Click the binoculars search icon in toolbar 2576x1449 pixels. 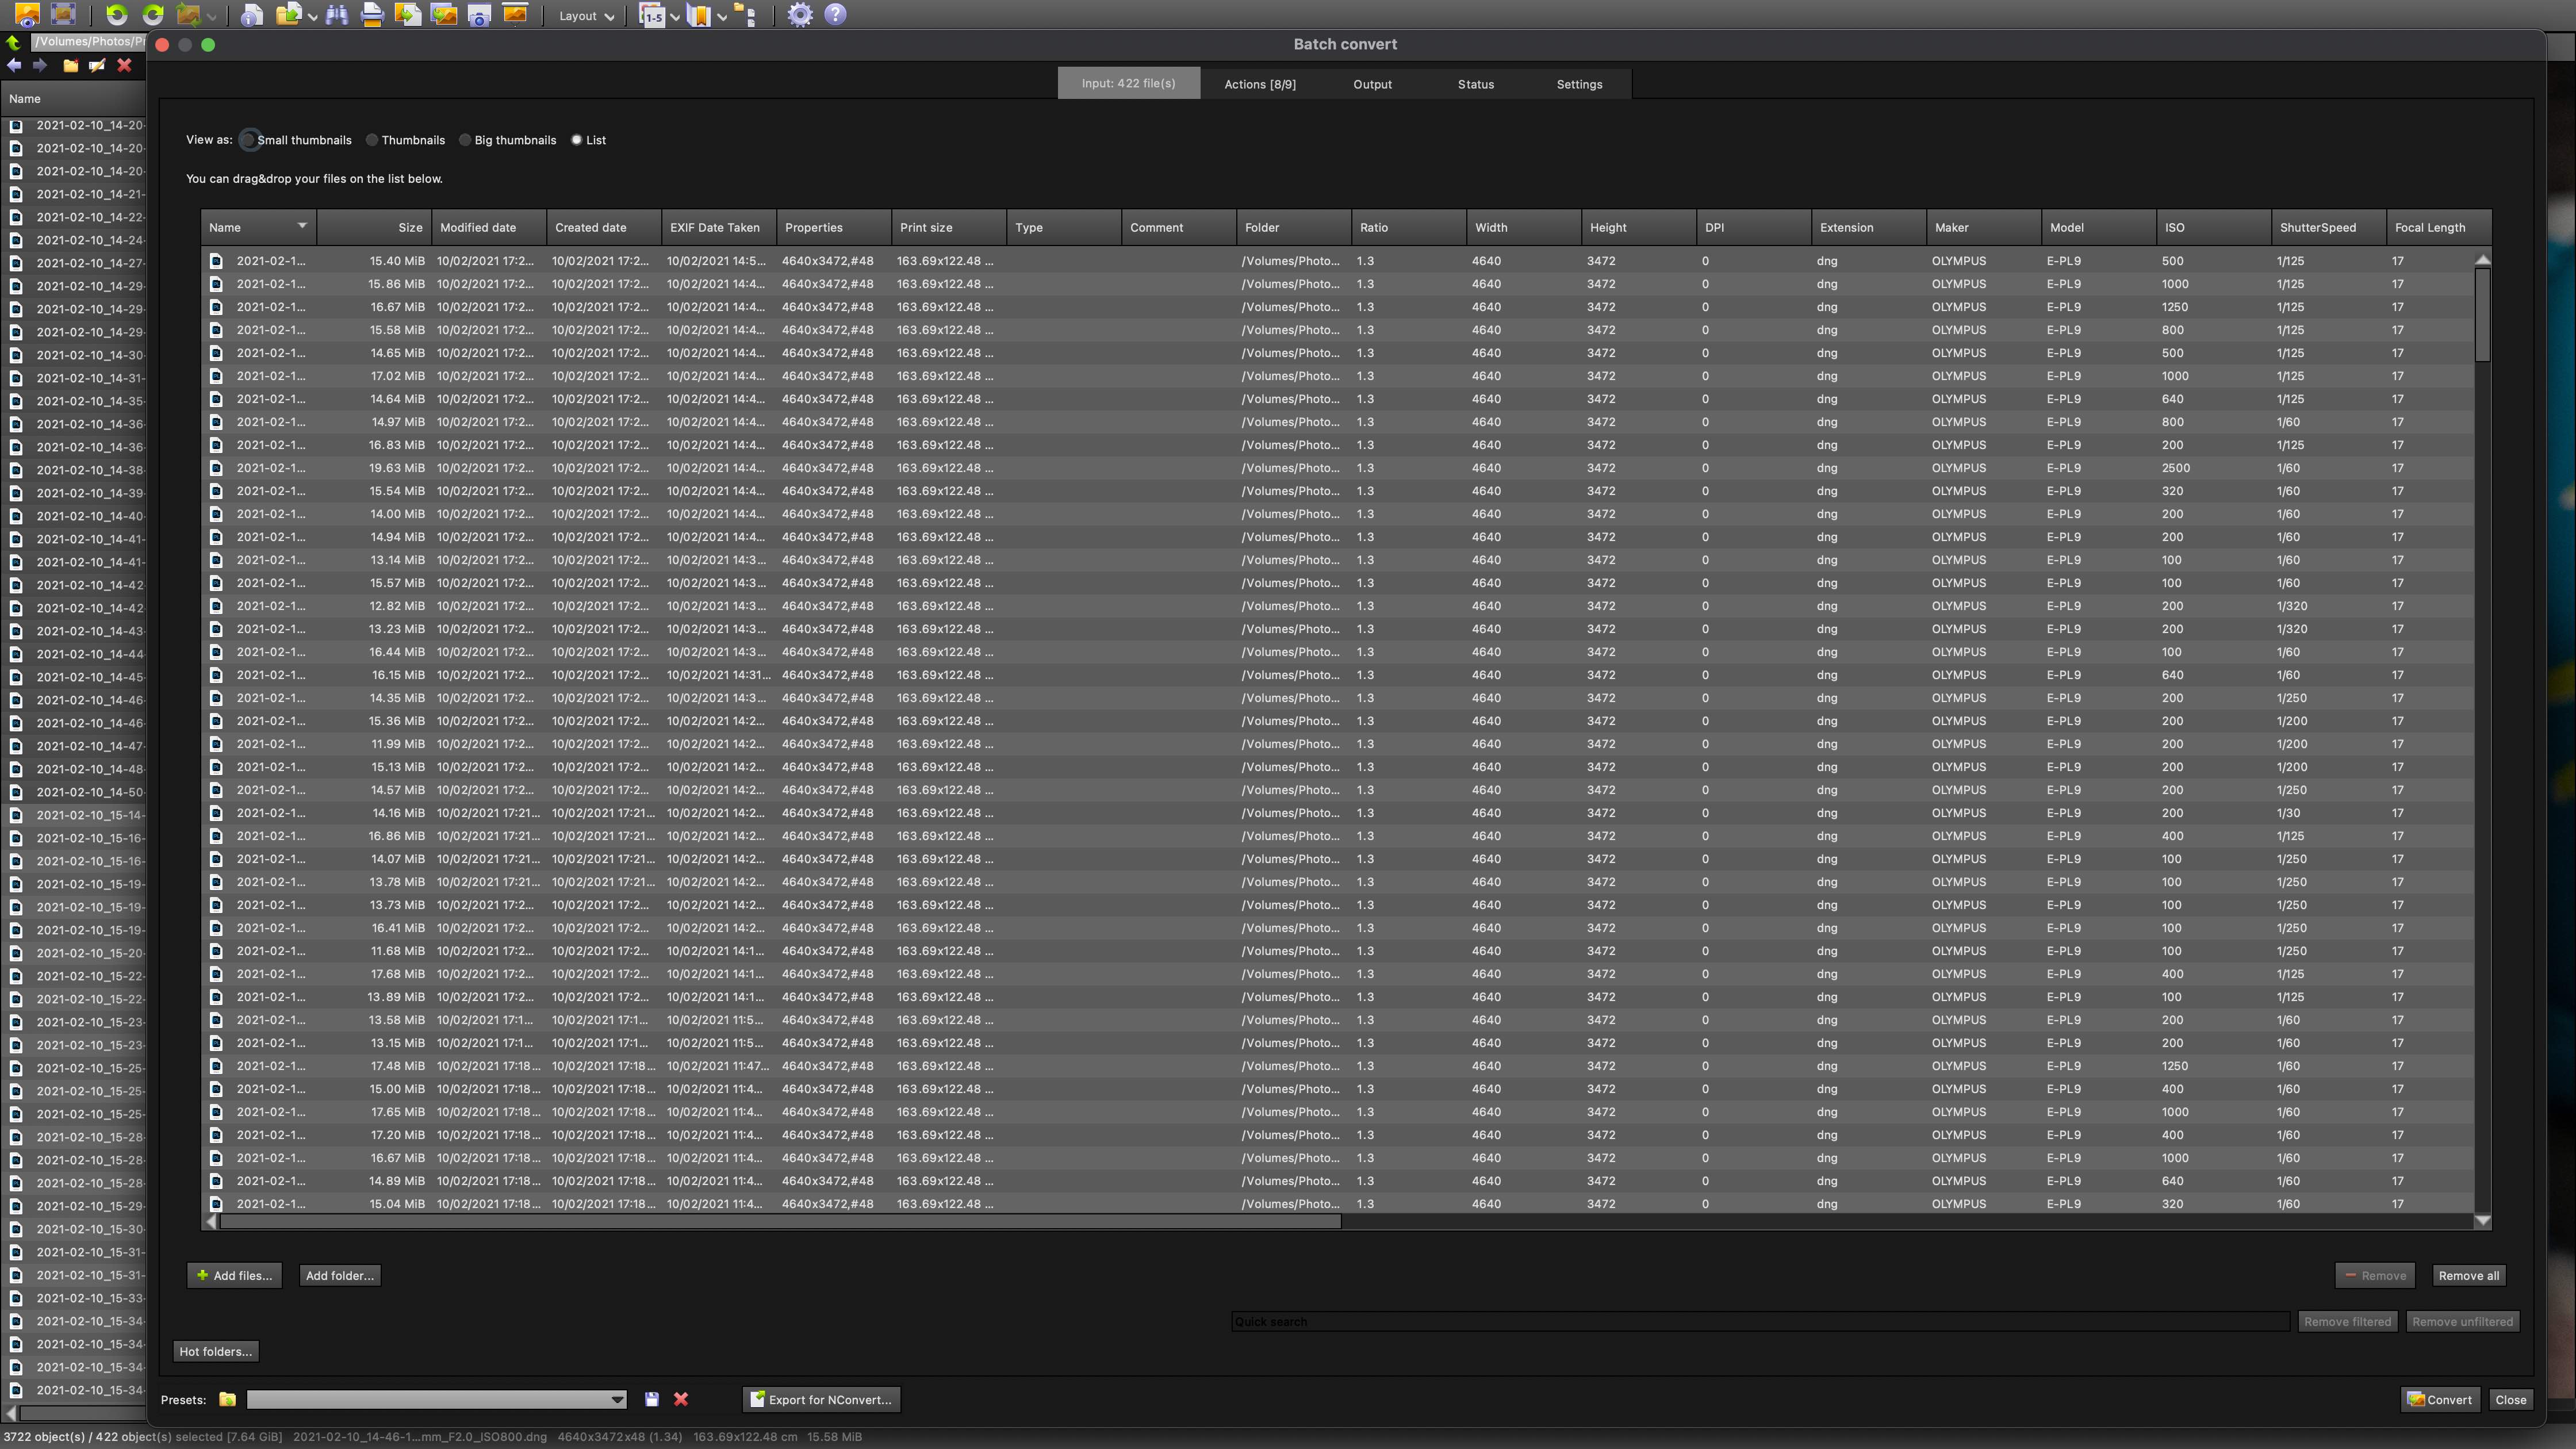point(337,15)
